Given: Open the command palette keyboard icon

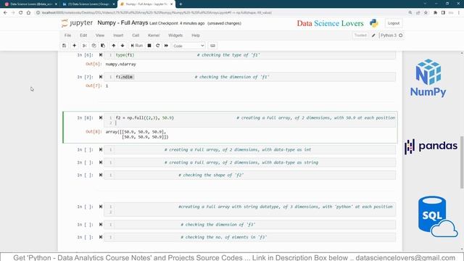Looking at the screenshot, I should pyautogui.click(x=212, y=46).
